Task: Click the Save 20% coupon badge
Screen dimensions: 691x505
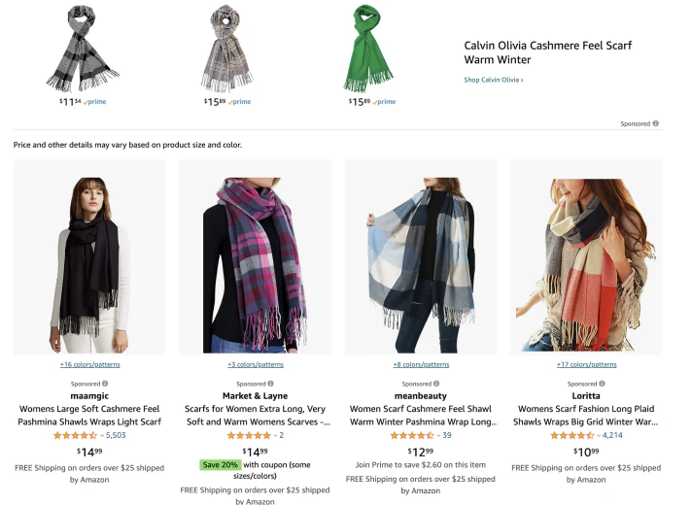Action: [x=220, y=465]
